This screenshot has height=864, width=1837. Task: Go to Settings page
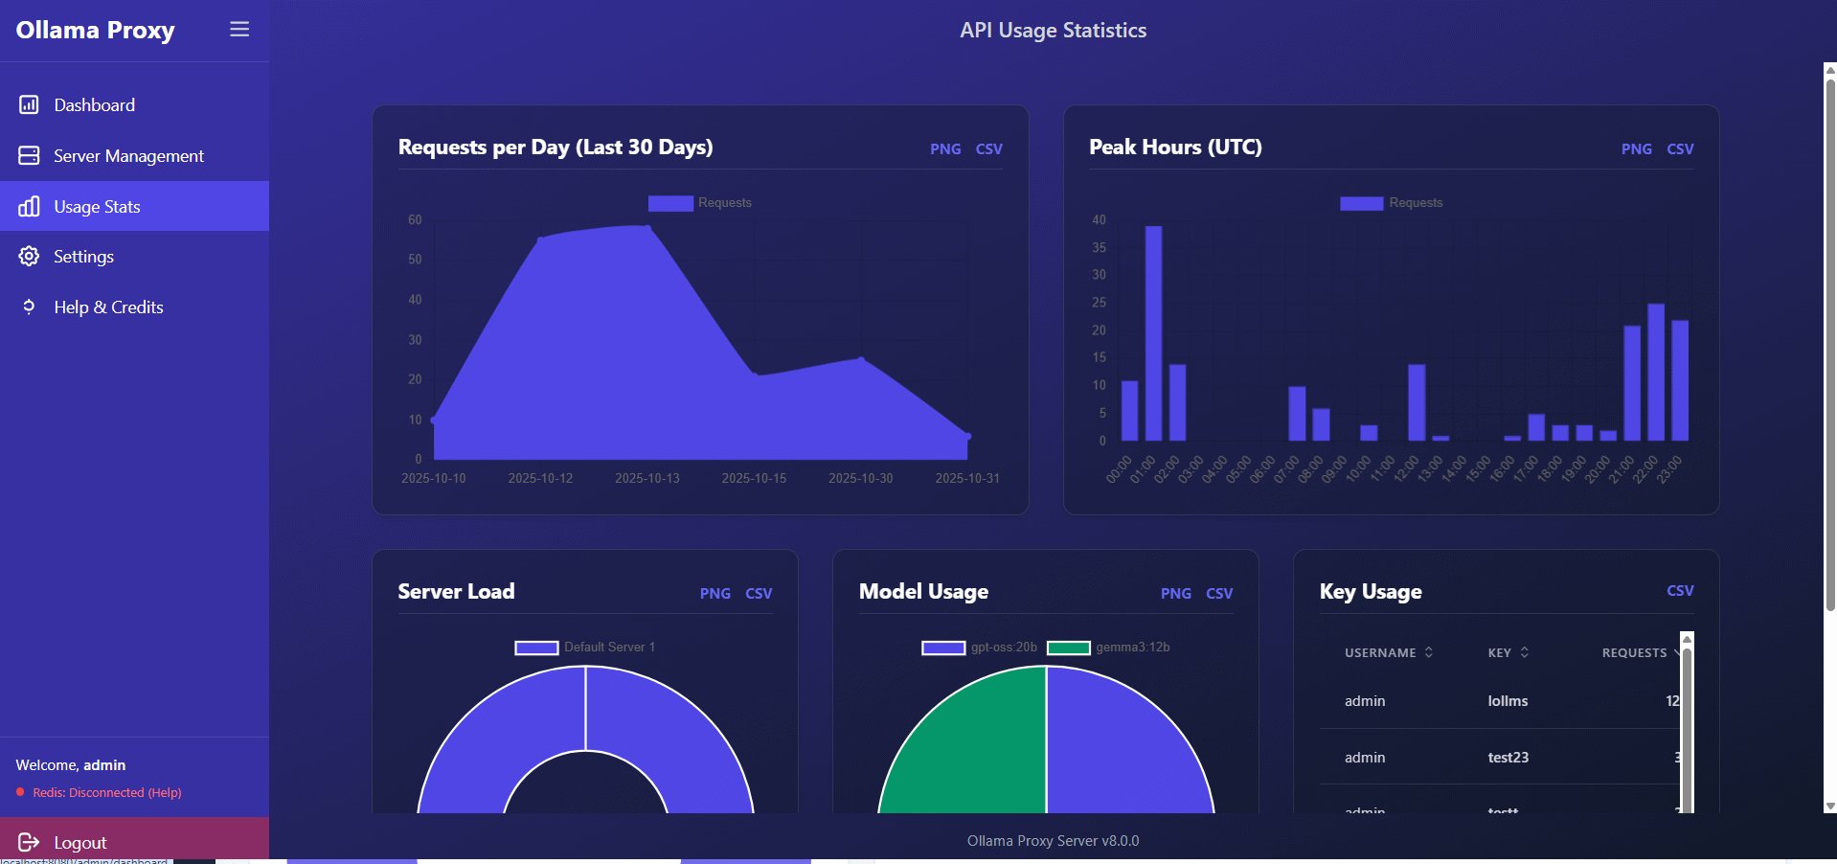134,256
